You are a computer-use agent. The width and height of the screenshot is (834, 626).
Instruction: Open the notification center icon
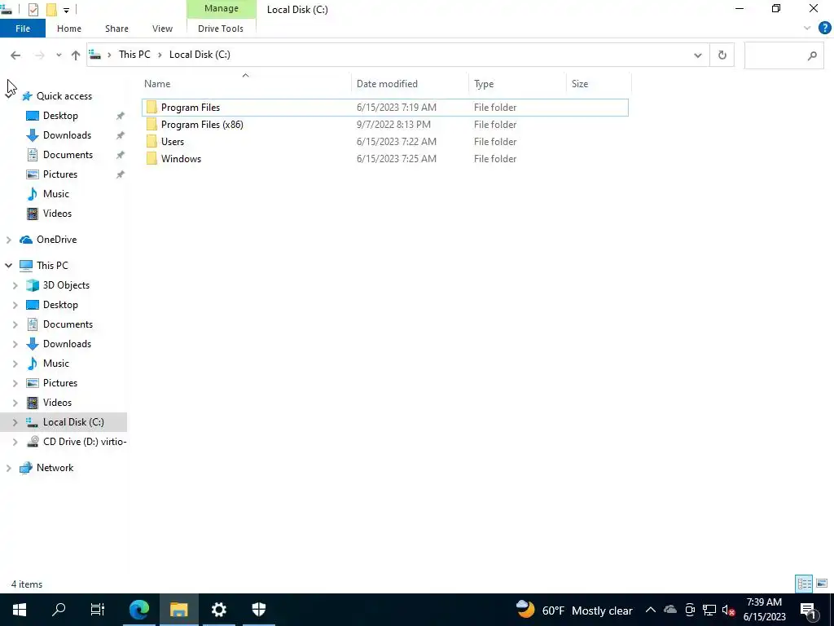pos(809,611)
